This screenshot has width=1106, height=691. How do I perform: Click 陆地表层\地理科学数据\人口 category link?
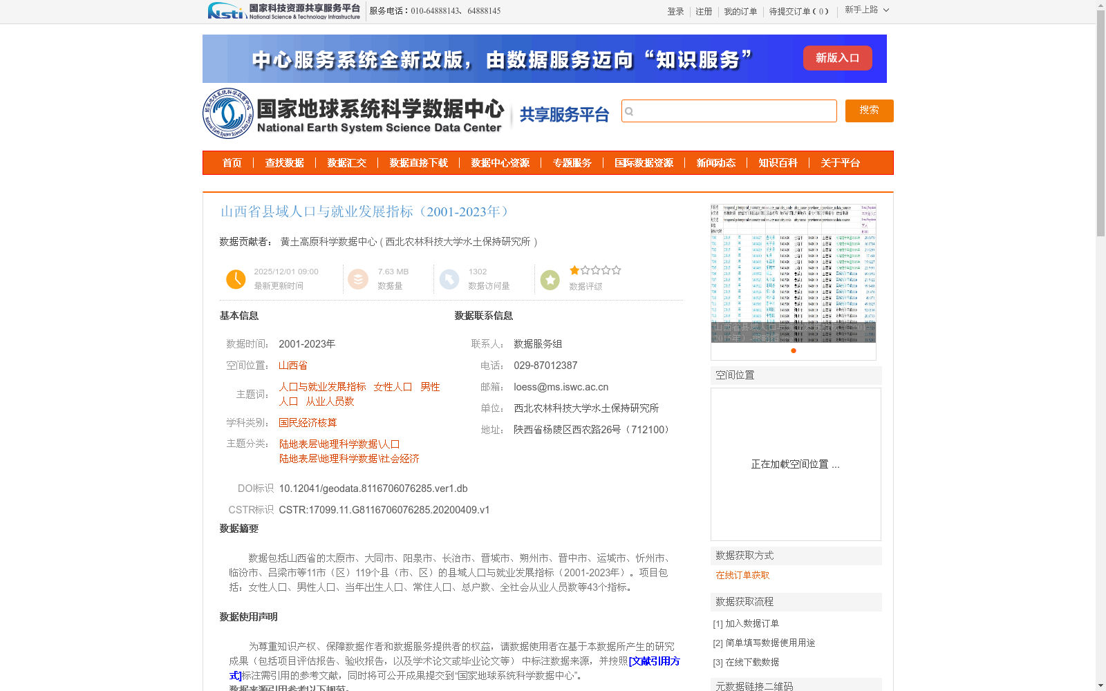click(339, 444)
